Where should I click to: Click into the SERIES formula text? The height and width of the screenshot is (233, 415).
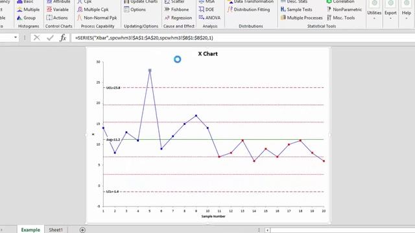[144, 38]
